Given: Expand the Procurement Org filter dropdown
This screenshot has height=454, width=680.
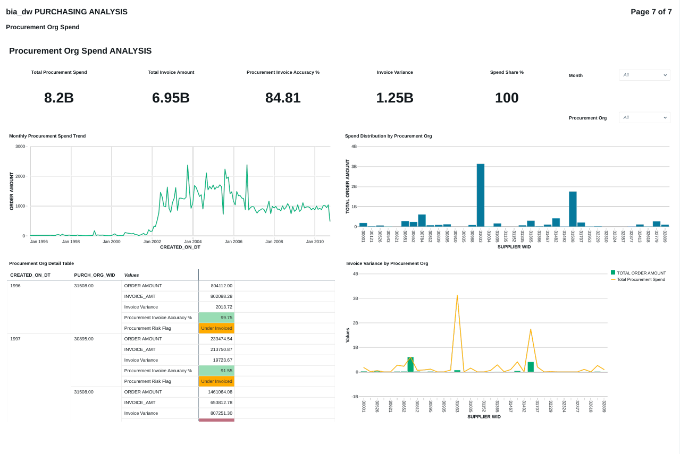Looking at the screenshot, I should click(644, 117).
